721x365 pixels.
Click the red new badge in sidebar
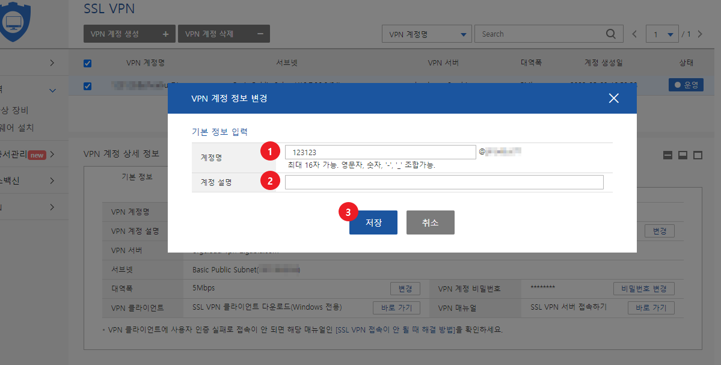pyautogui.click(x=37, y=155)
